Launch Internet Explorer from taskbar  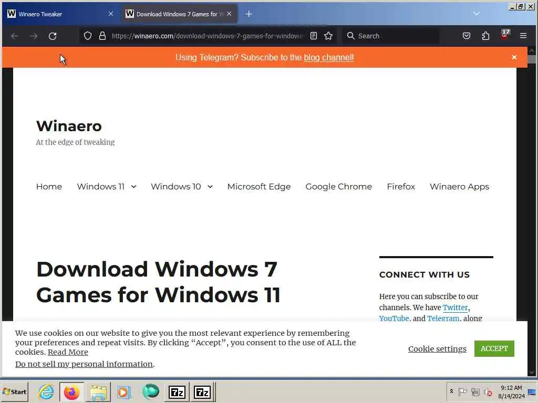pos(46,392)
